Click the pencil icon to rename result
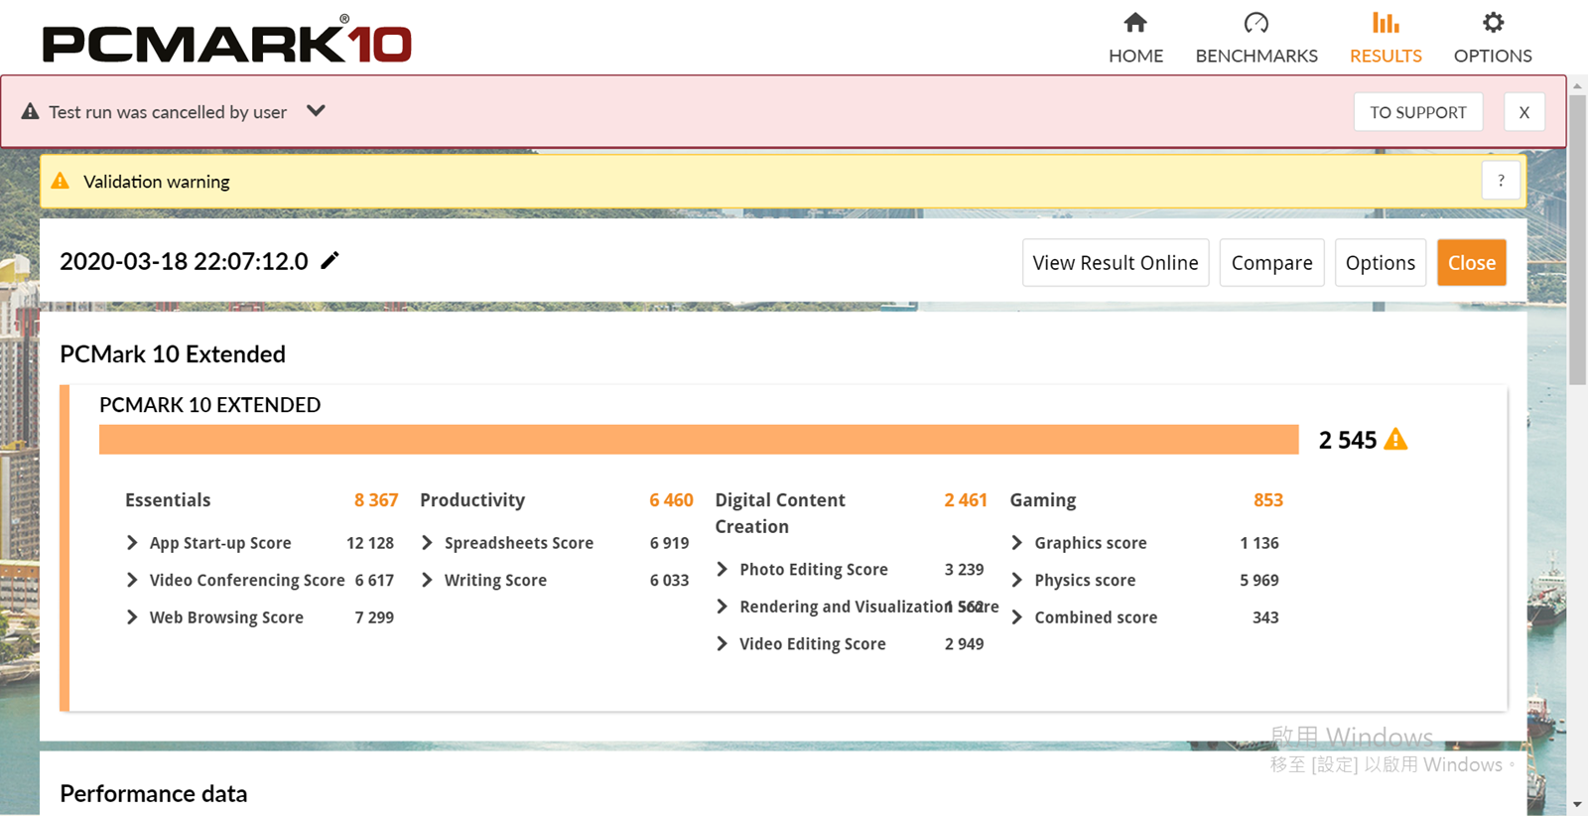 331,261
